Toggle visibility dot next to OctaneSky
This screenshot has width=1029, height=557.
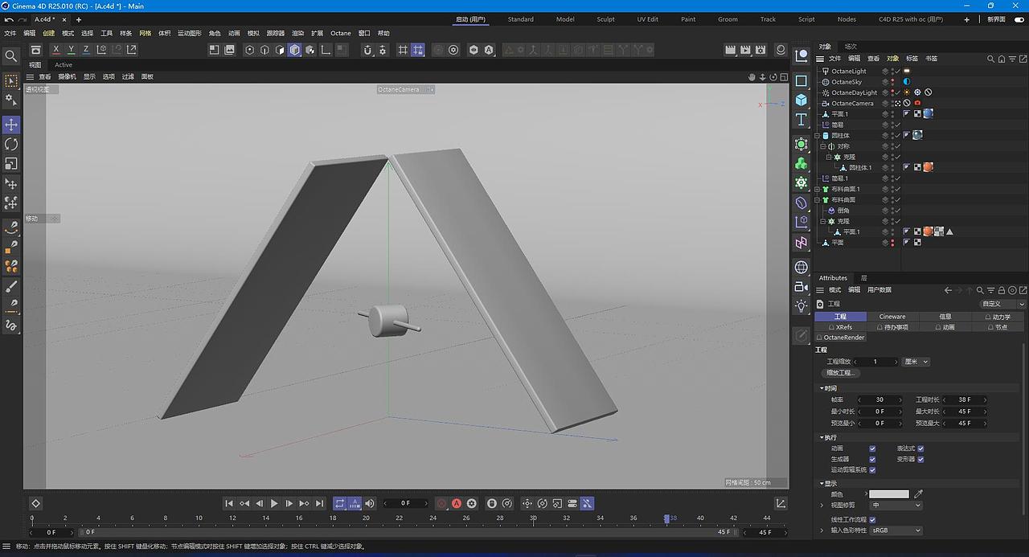pyautogui.click(x=892, y=80)
